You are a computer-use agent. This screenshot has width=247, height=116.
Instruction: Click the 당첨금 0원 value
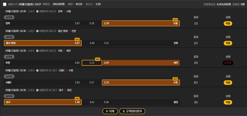[x=243, y=4]
